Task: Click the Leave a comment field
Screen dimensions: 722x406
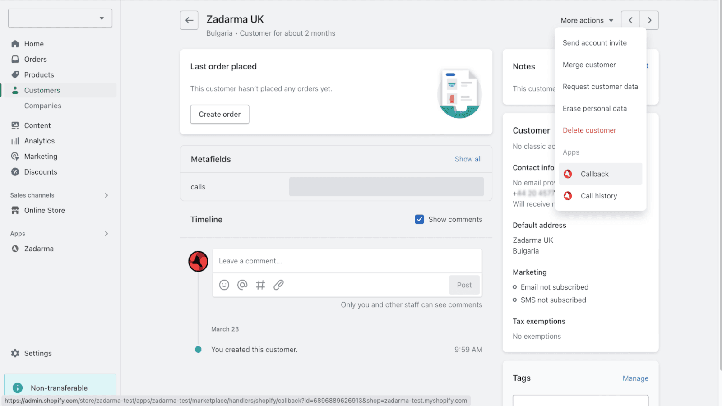Action: 347,261
